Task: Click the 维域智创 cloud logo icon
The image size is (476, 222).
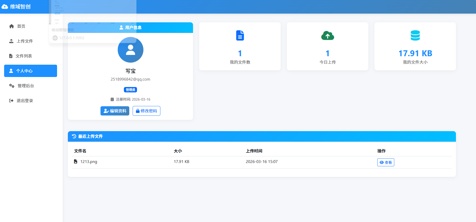Action: [5, 7]
